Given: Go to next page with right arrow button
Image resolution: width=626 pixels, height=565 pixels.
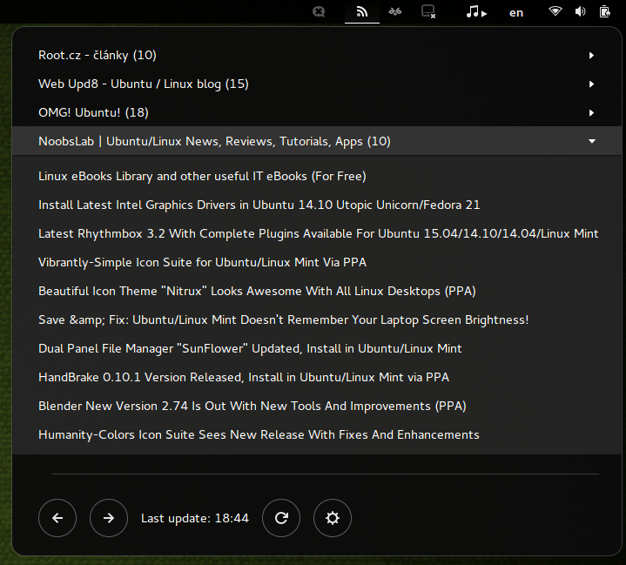Looking at the screenshot, I should (x=109, y=518).
